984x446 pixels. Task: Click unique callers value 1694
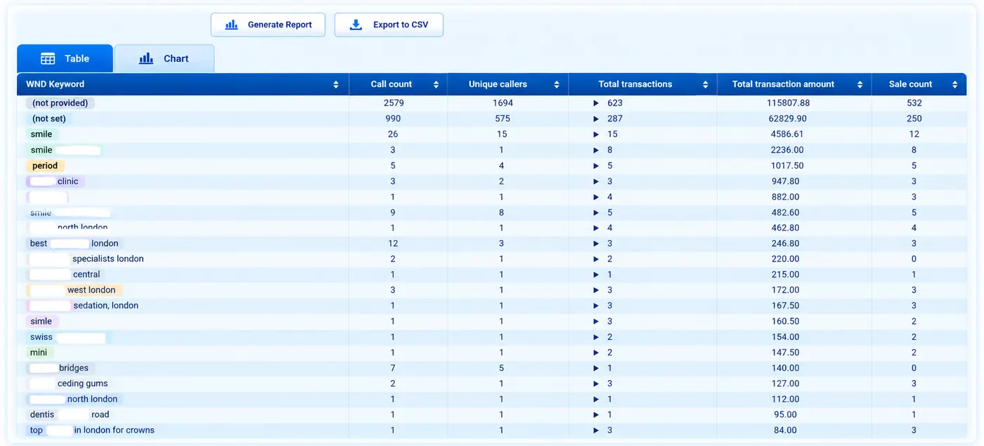(503, 103)
